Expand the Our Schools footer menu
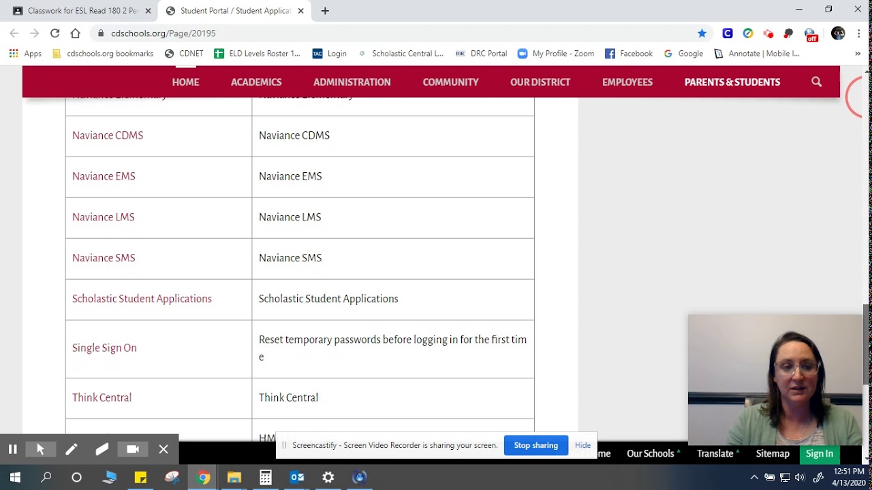 (x=653, y=453)
